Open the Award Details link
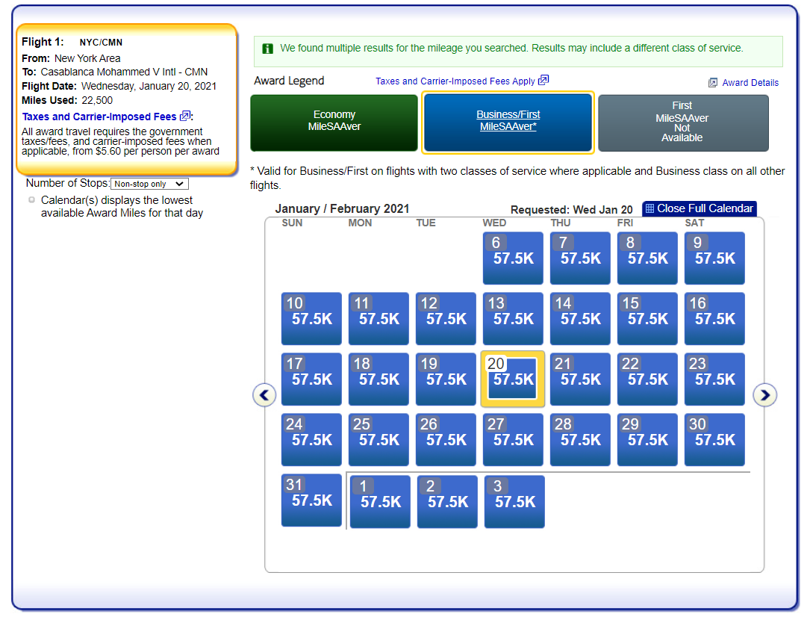Screen dimensions: 810x617 tap(750, 83)
